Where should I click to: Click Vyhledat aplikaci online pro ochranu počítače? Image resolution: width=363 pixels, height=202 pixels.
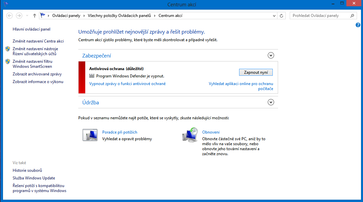(x=241, y=86)
